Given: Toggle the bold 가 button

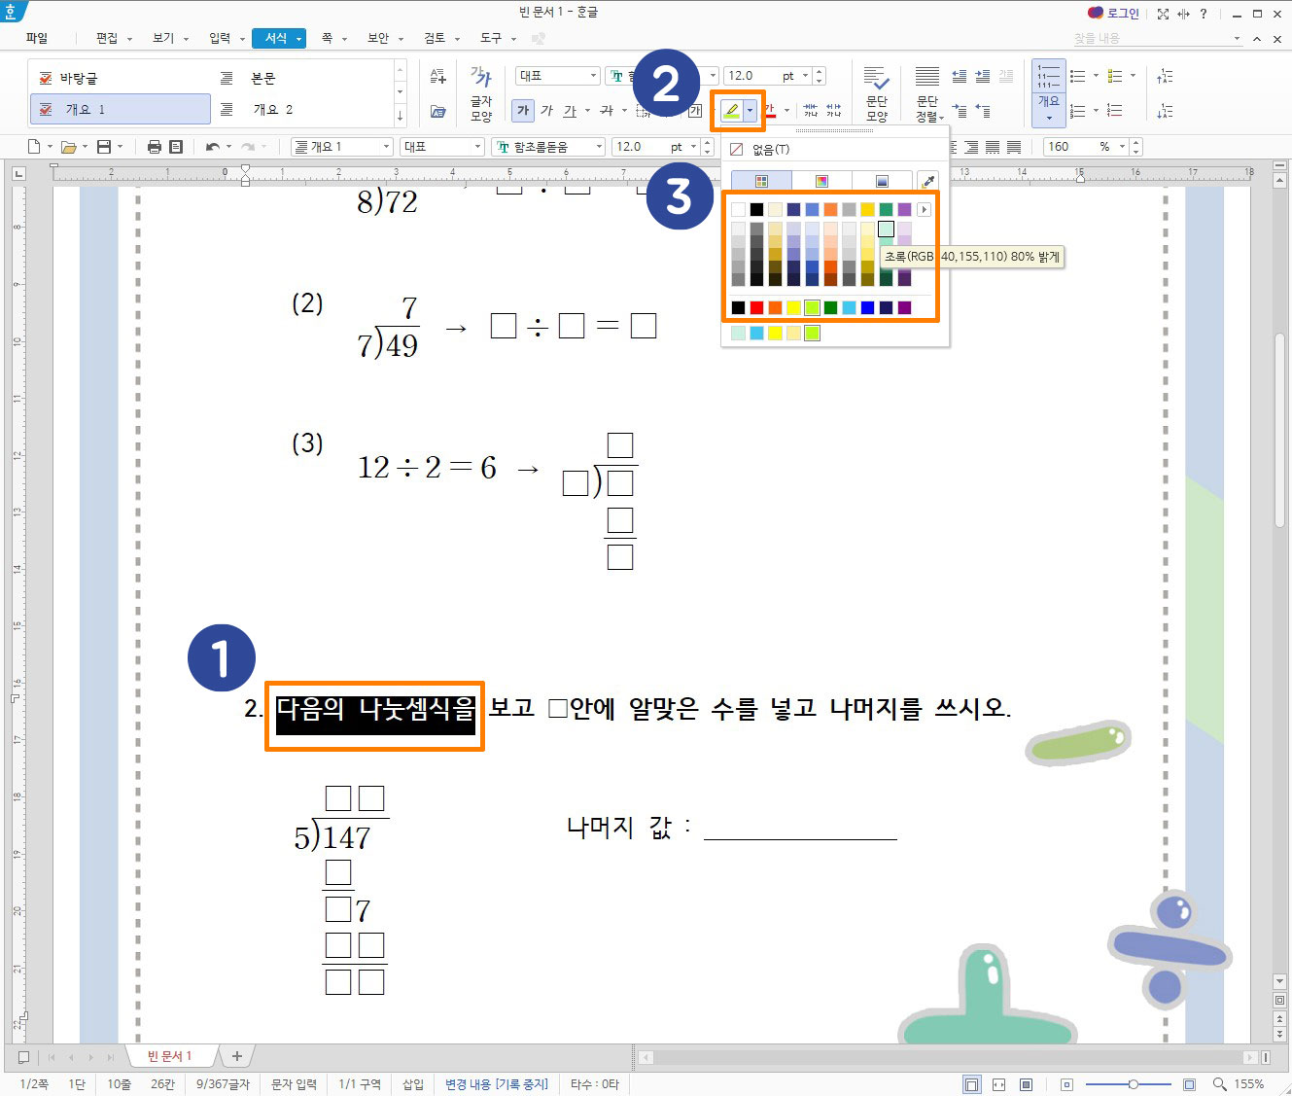Looking at the screenshot, I should tap(523, 111).
